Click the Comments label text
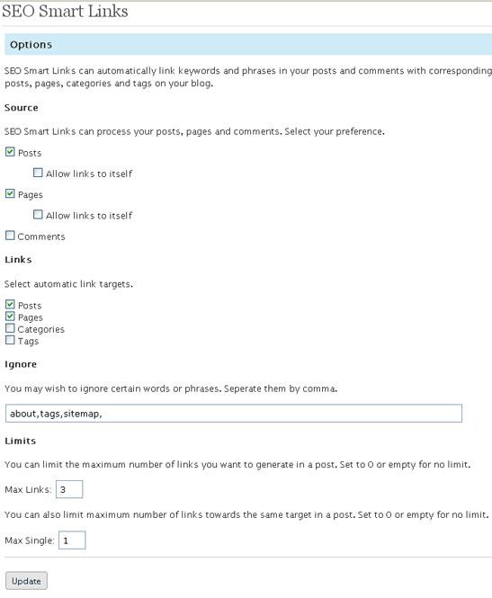The height and width of the screenshot is (598, 492). coord(41,237)
